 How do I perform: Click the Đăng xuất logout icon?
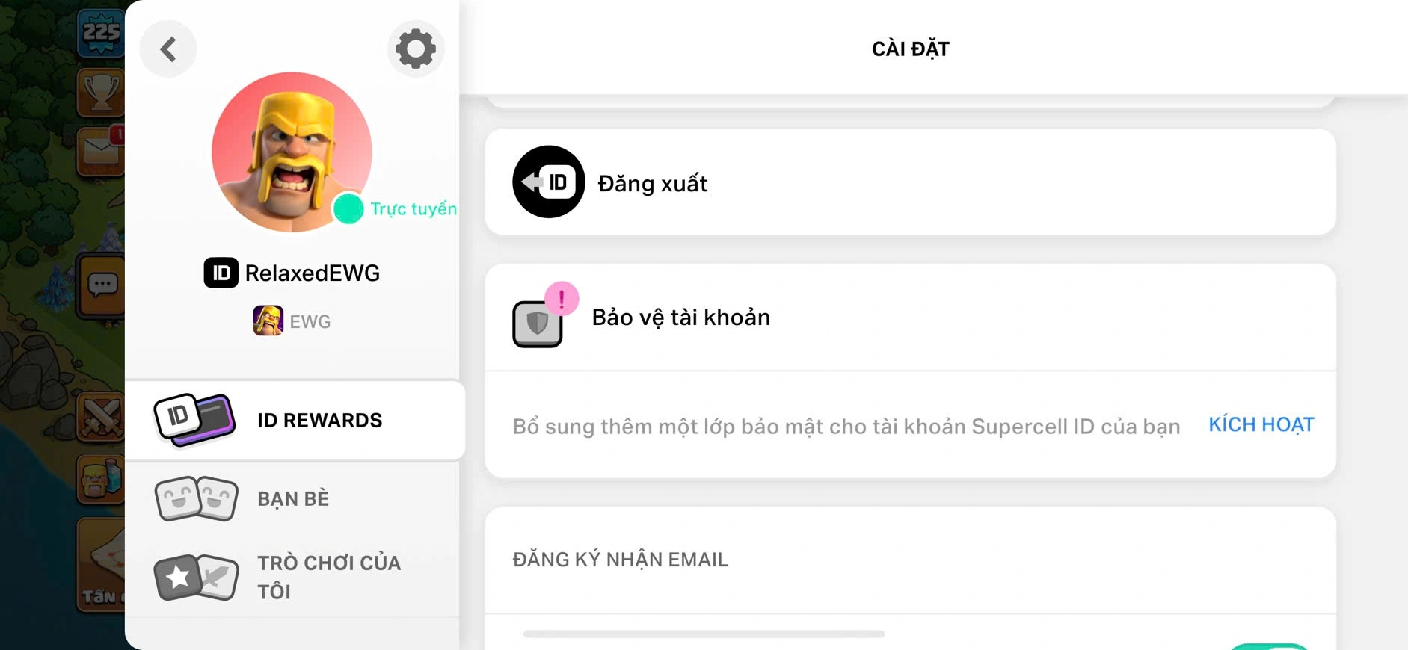coord(548,182)
